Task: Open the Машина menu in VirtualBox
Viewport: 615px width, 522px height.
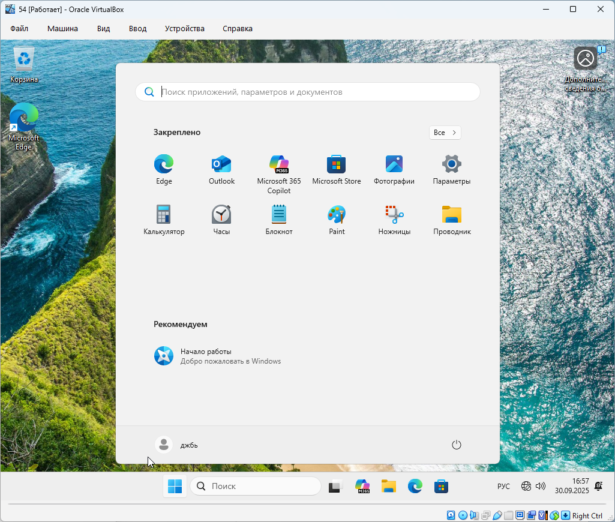Action: pyautogui.click(x=62, y=28)
